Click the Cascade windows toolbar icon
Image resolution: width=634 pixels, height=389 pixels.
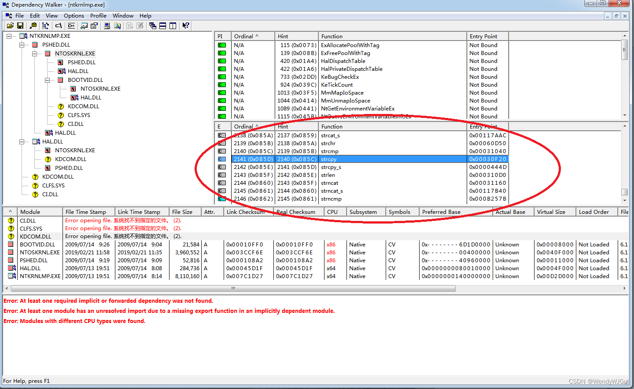(x=153, y=26)
